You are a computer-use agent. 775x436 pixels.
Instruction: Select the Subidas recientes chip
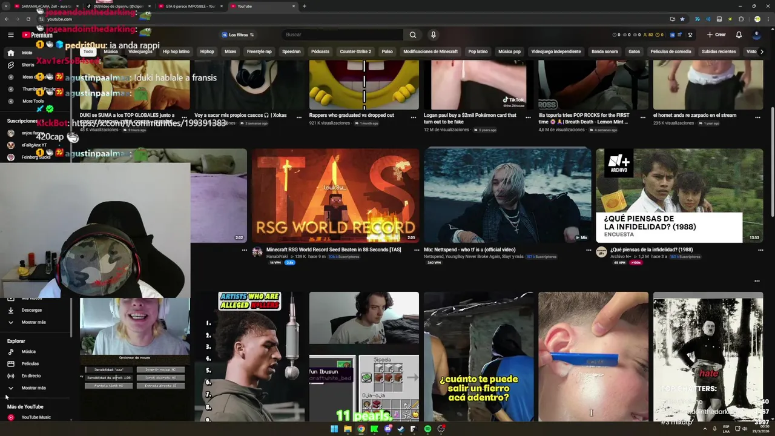click(719, 51)
